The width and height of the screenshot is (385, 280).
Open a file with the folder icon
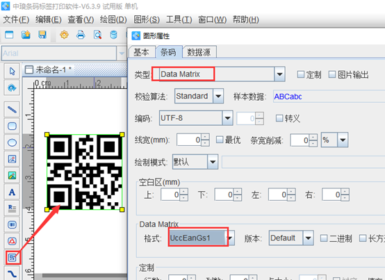pyautogui.click(x=26, y=35)
